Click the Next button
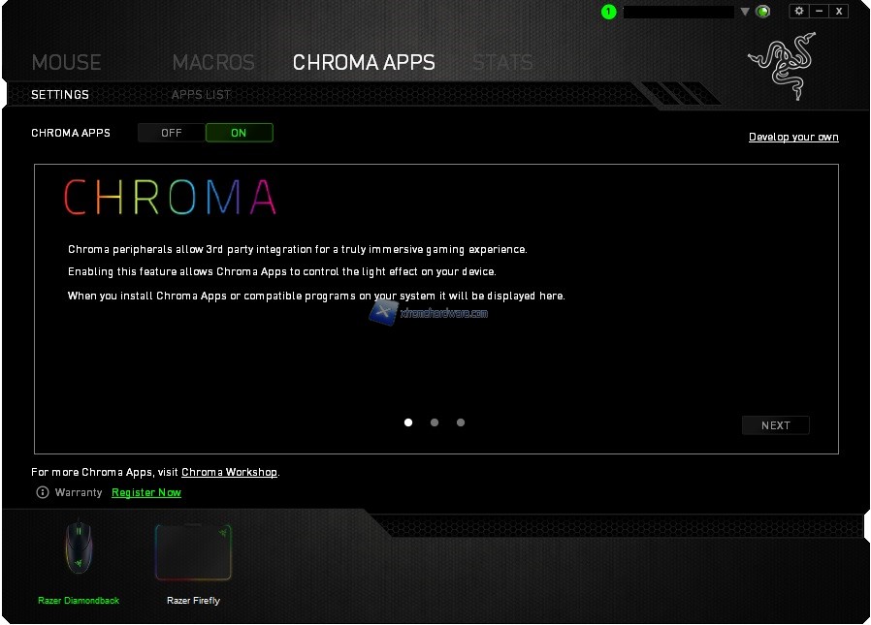 pyautogui.click(x=775, y=425)
